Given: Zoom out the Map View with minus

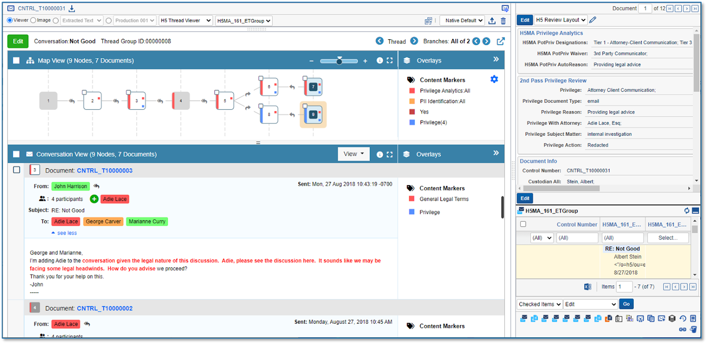Looking at the screenshot, I should pos(312,61).
